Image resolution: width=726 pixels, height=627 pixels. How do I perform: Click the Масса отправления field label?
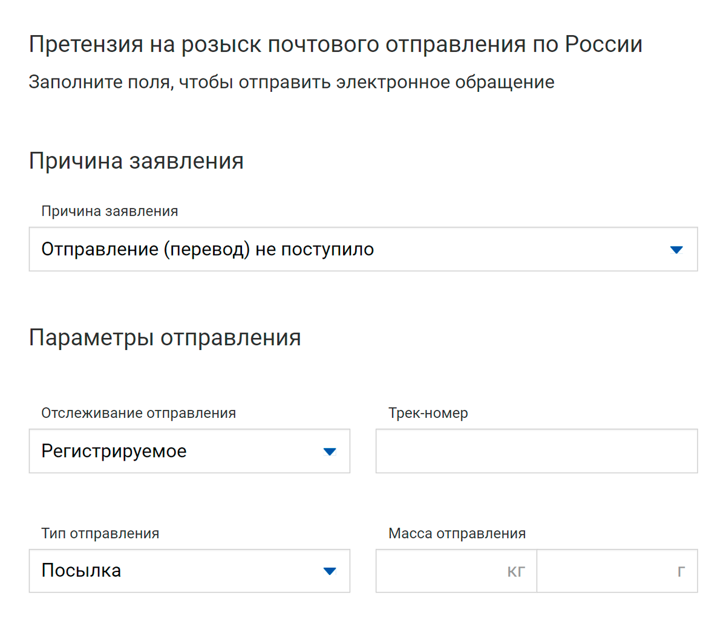[x=457, y=534]
